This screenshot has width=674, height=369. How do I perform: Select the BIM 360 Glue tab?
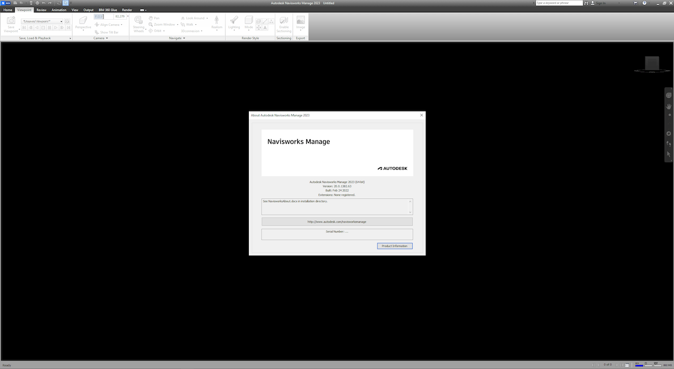(x=108, y=10)
